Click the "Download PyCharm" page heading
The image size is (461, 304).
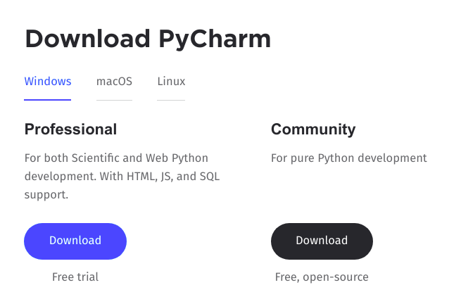tap(148, 38)
